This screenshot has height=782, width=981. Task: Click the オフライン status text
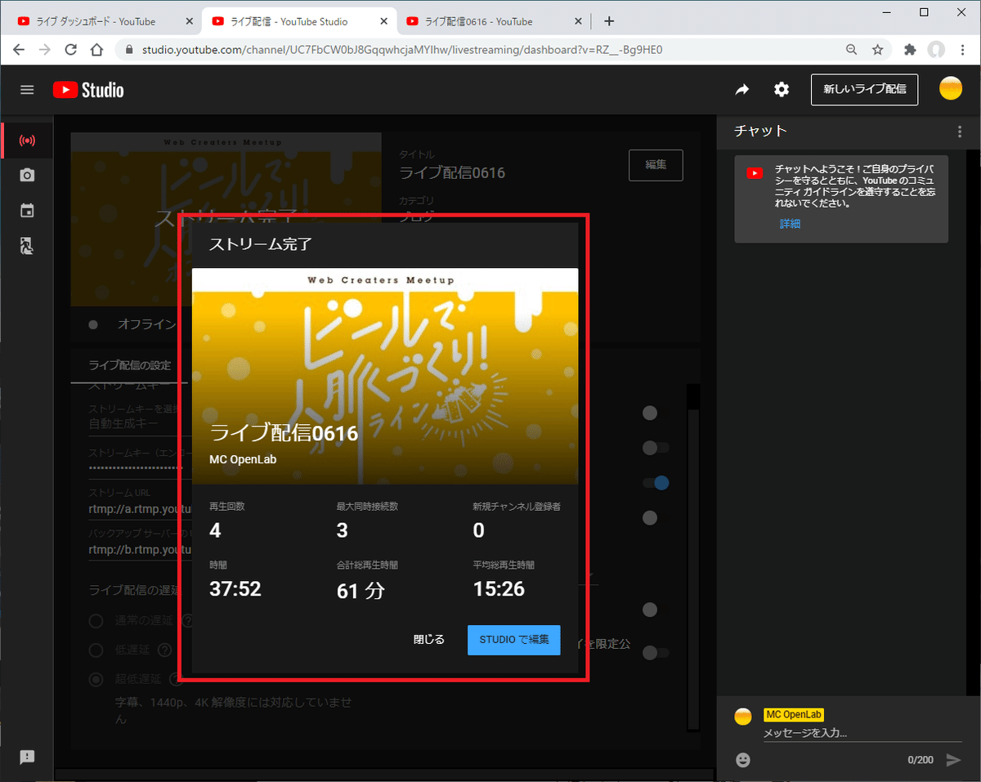click(x=147, y=324)
